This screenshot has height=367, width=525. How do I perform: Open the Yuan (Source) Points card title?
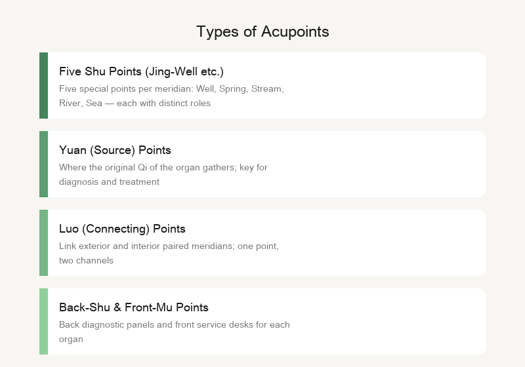(x=115, y=150)
